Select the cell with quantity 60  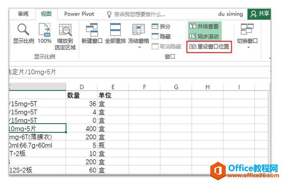82,170
